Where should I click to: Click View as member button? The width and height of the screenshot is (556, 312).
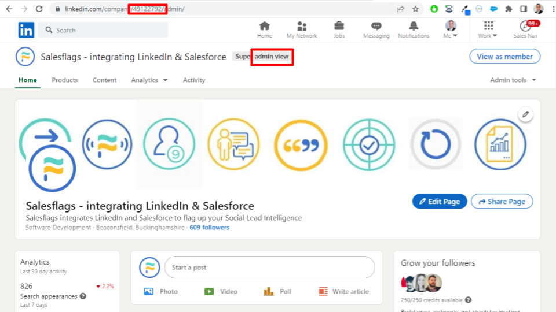[x=505, y=57]
